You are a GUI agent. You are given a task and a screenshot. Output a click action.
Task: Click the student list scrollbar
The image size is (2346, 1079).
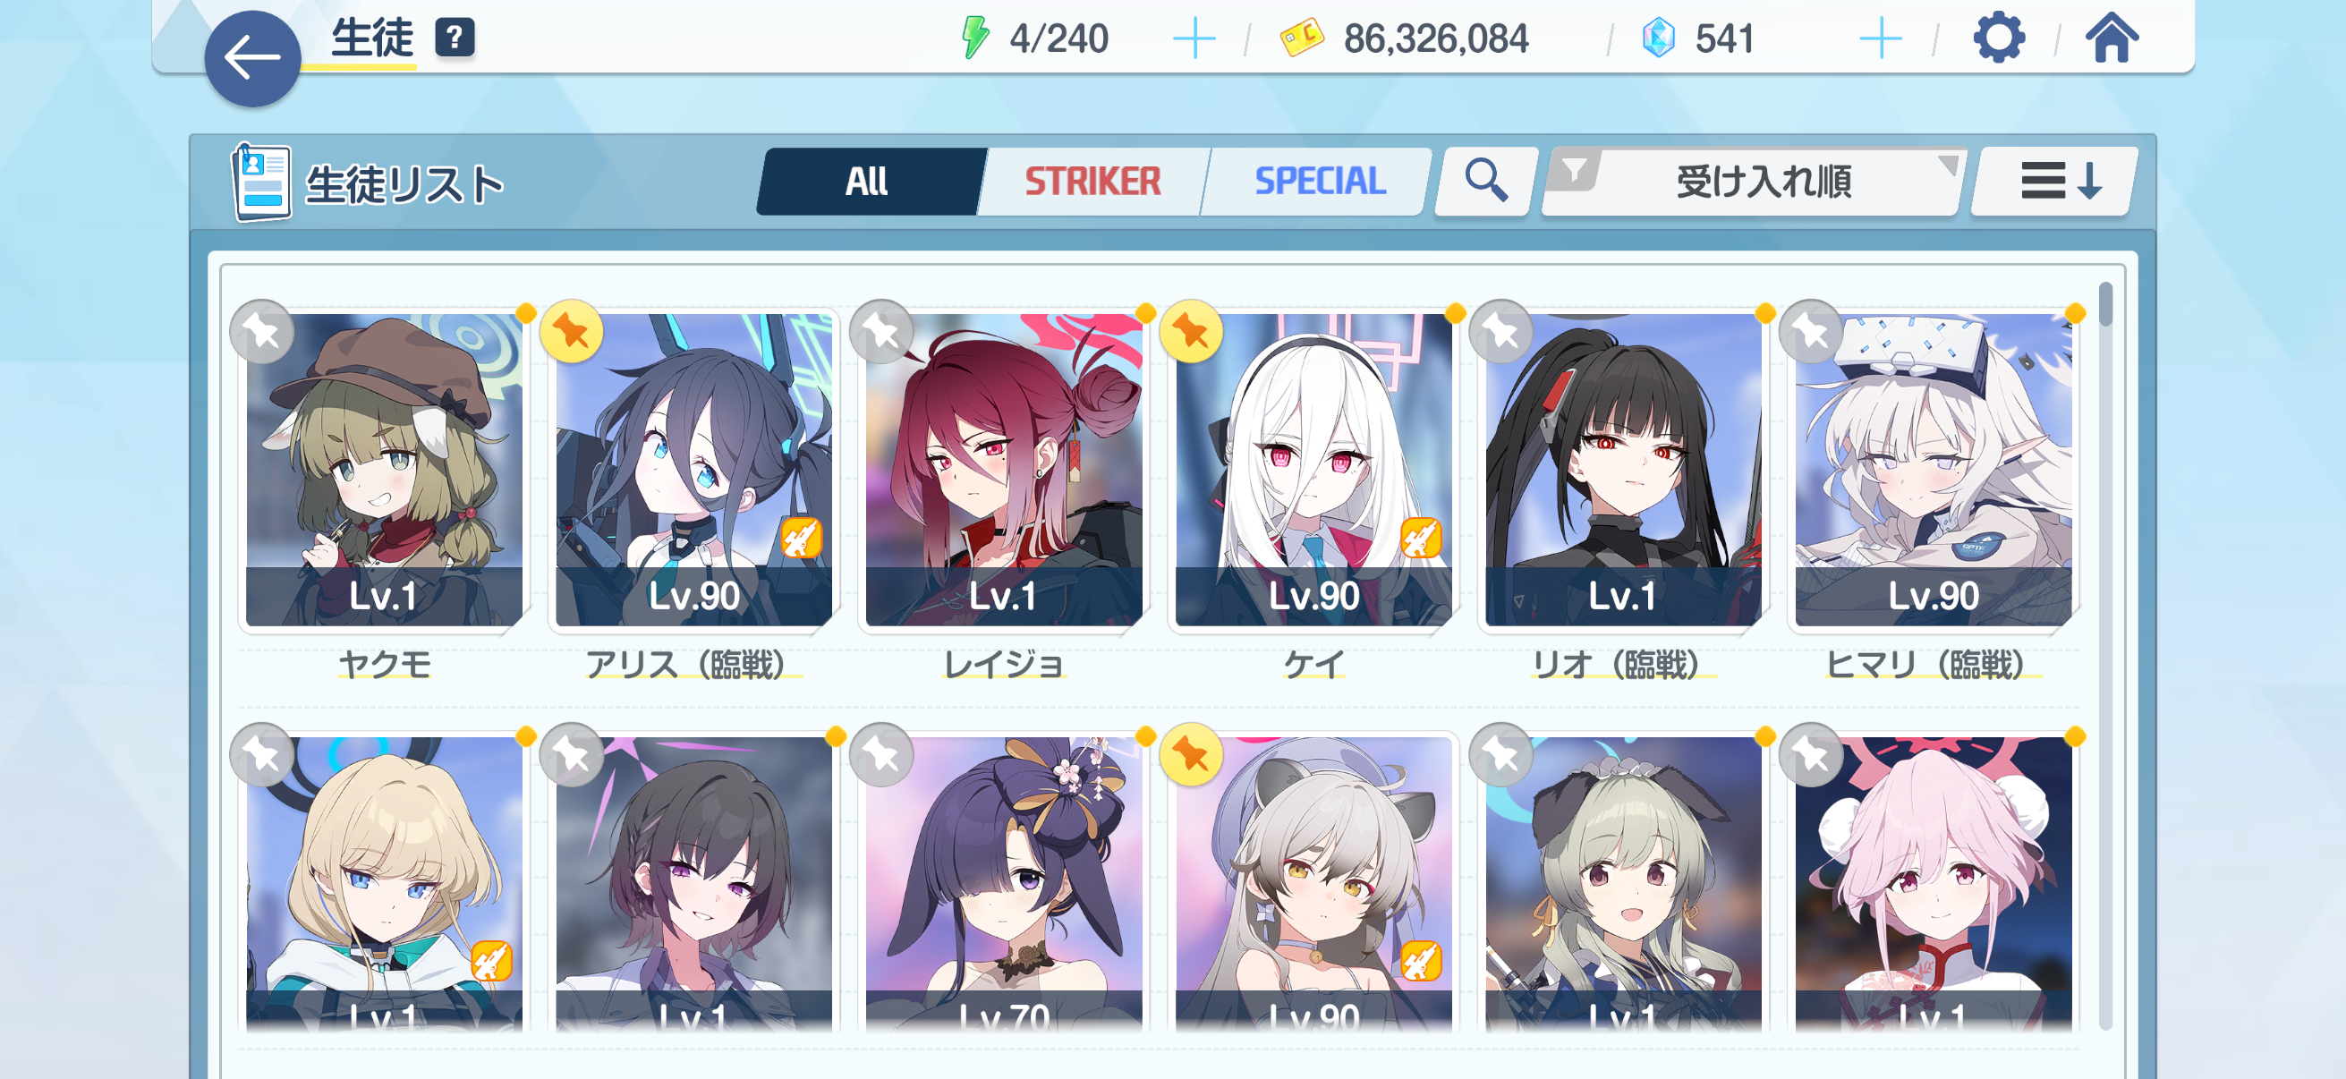(x=2104, y=656)
